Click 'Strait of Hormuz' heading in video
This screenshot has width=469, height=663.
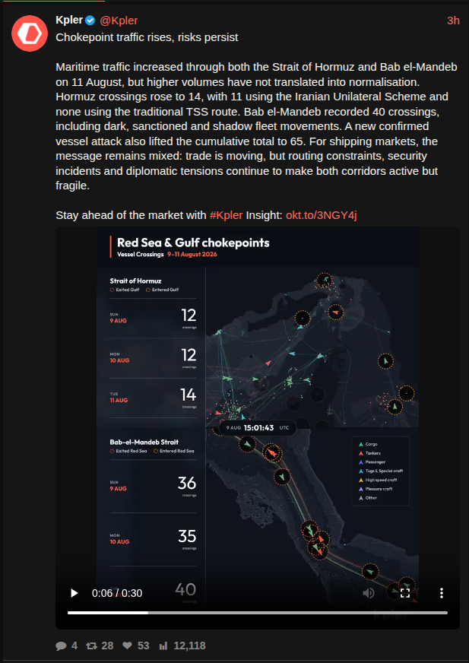(x=135, y=281)
